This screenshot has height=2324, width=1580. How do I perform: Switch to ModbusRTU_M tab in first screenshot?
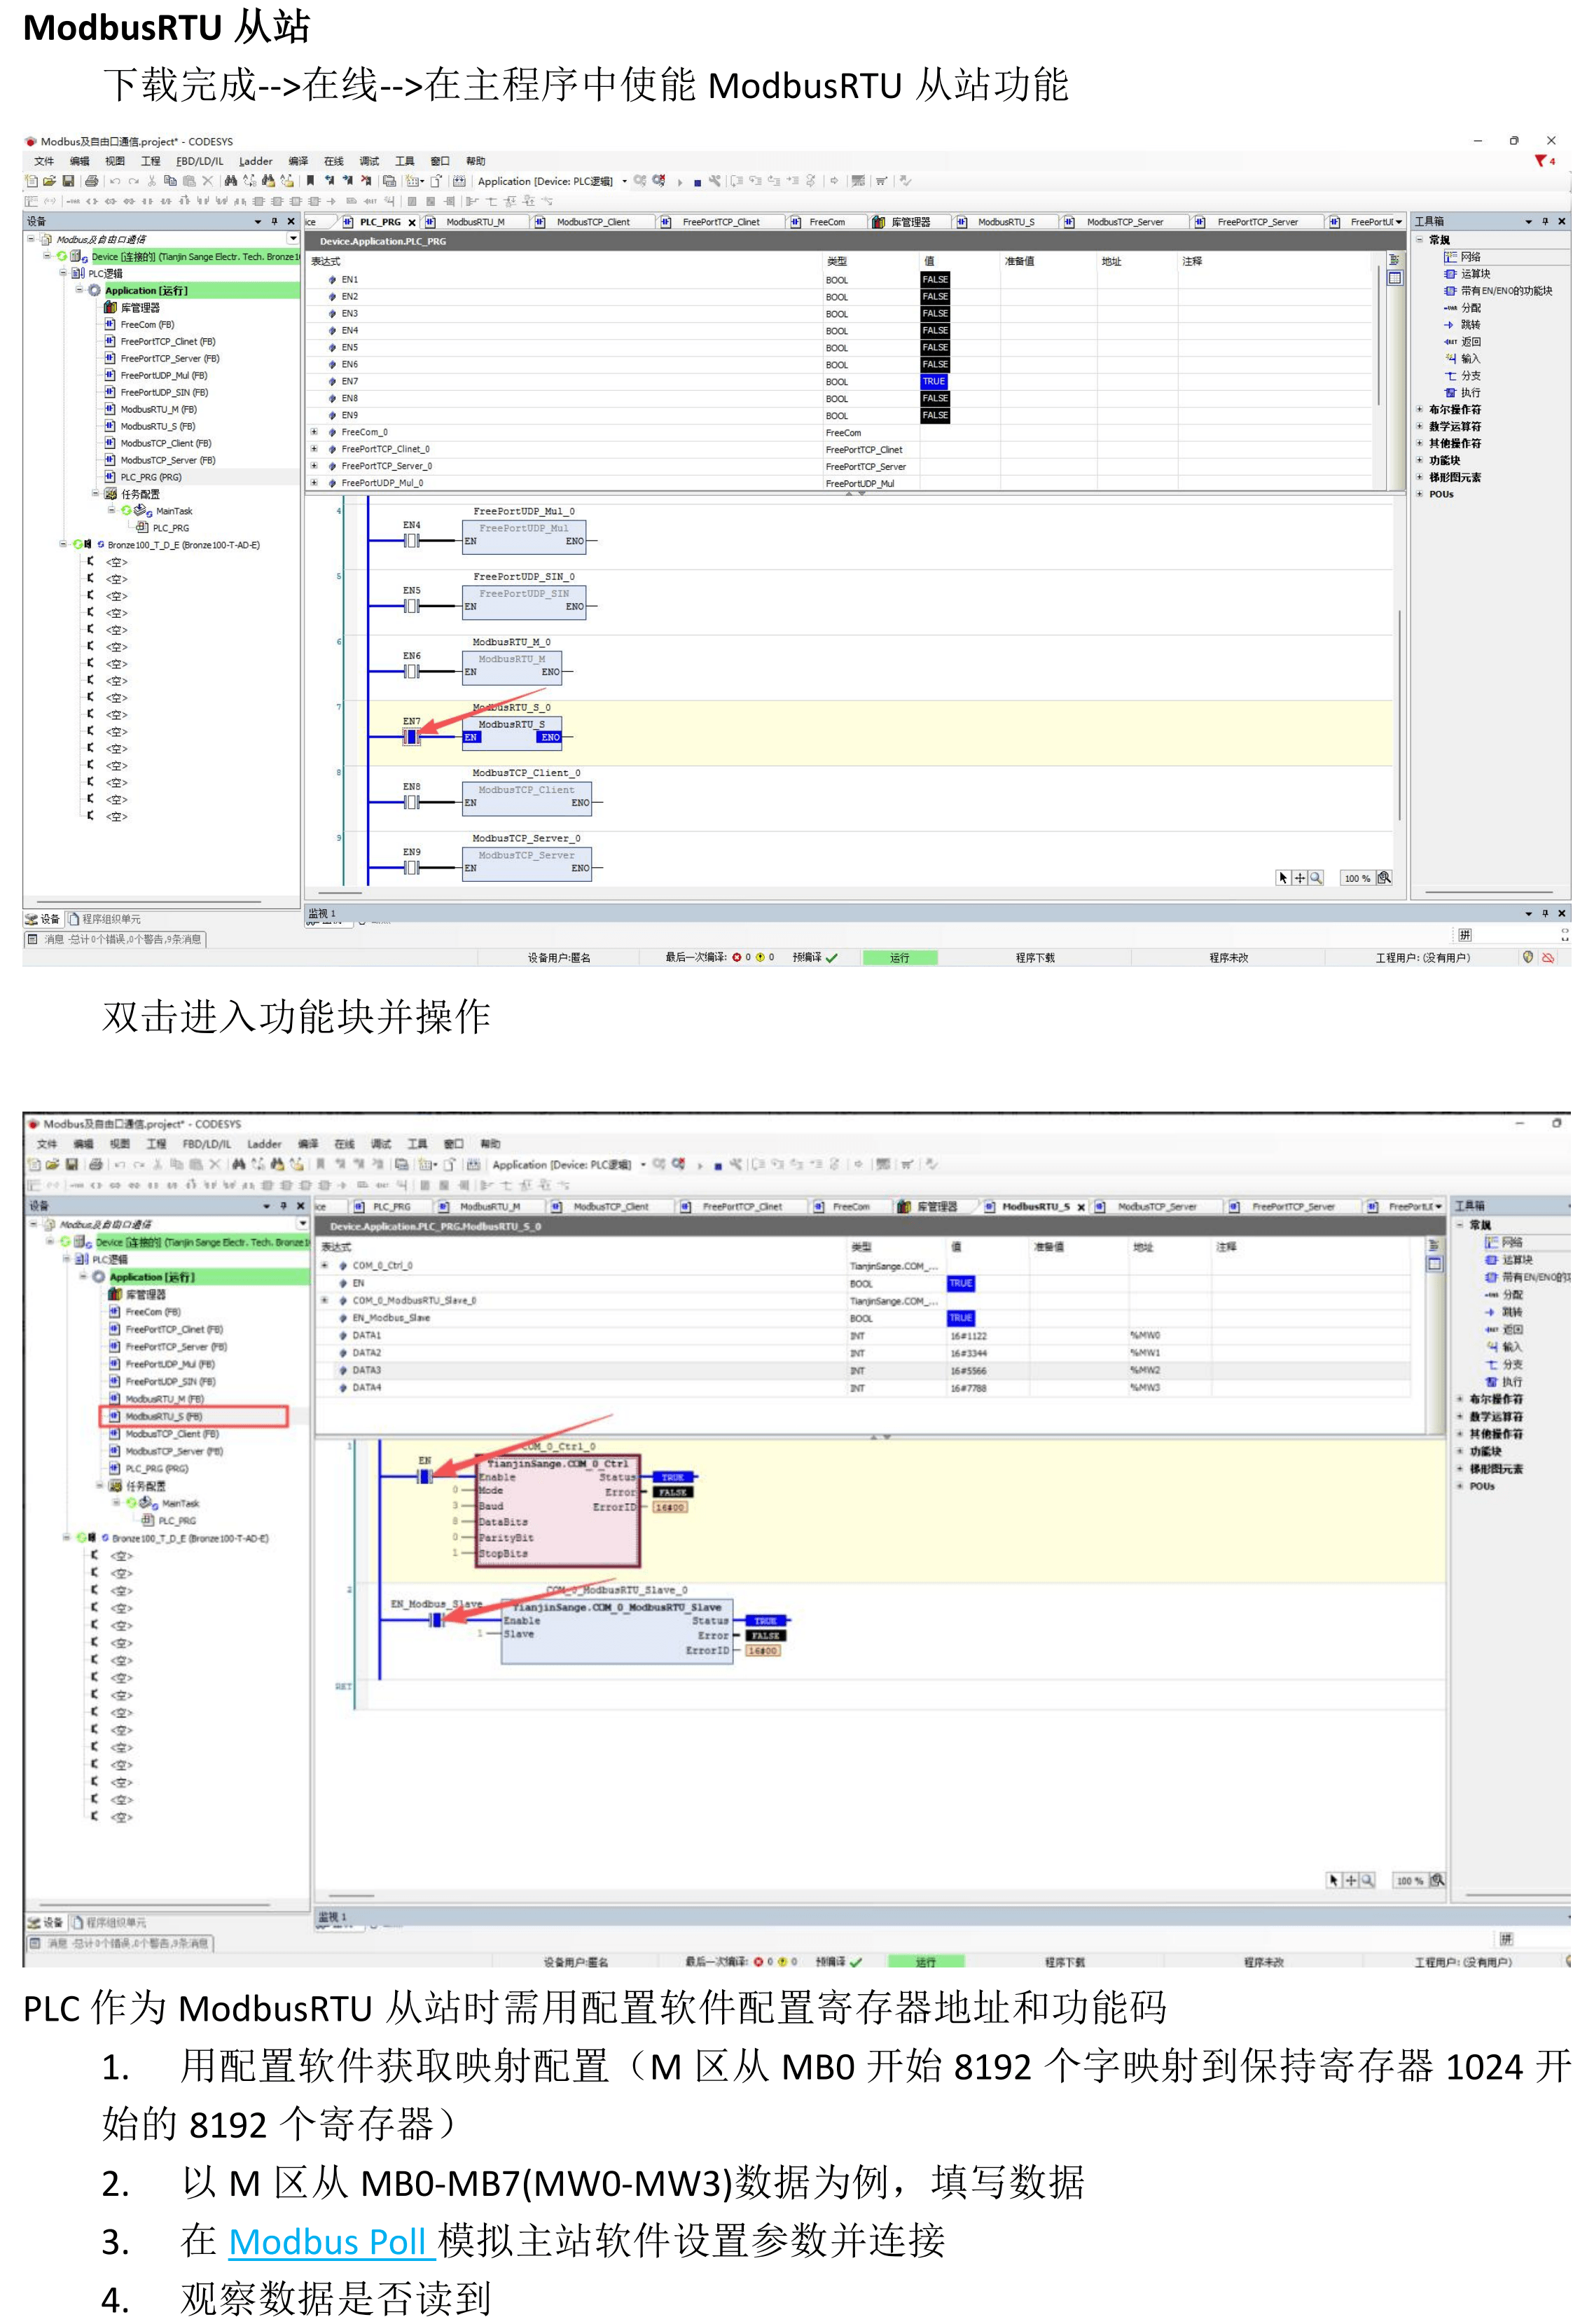(474, 222)
